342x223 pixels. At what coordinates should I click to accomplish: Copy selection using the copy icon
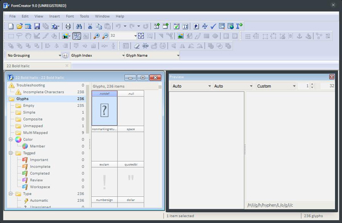click(99, 26)
